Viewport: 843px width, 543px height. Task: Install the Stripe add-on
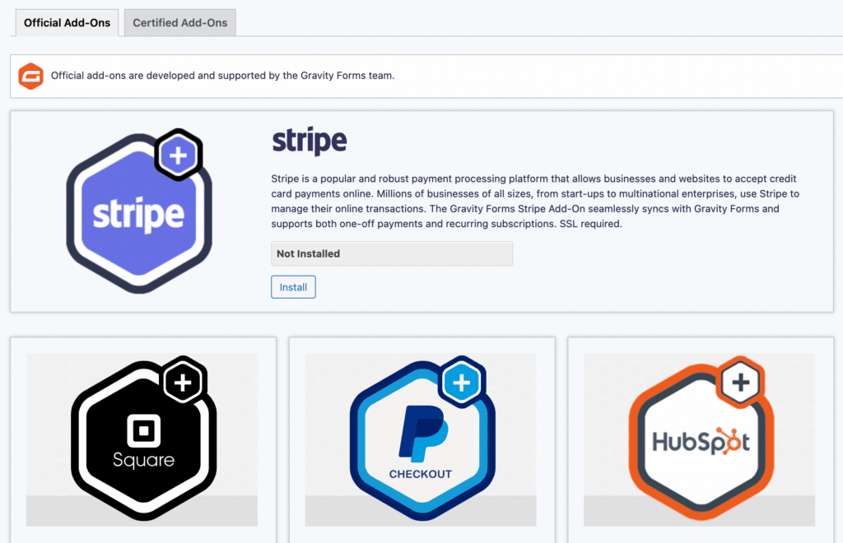tap(293, 287)
